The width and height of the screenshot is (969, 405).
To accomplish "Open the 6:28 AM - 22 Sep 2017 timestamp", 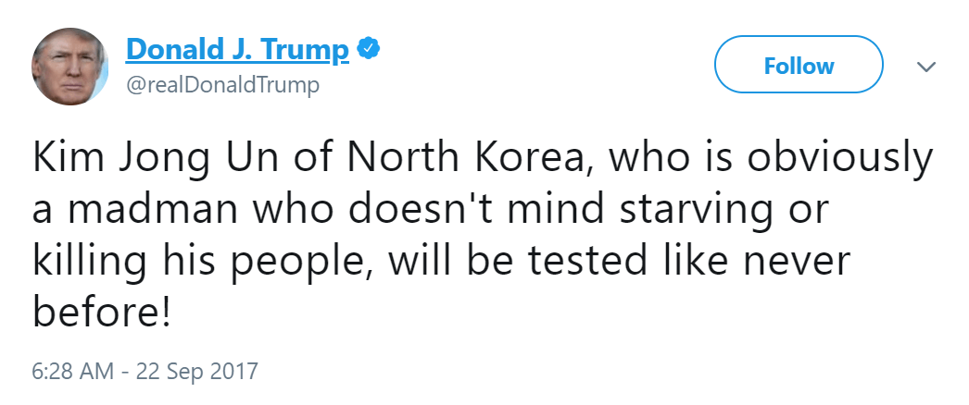I will tap(145, 372).
